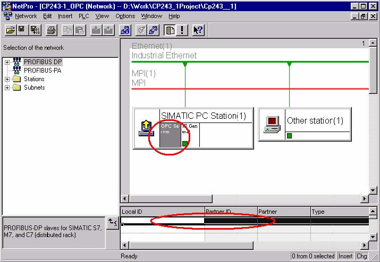The height and width of the screenshot is (262, 380).
Task: Click the greyed key toolbar icon
Action: (x=141, y=30)
